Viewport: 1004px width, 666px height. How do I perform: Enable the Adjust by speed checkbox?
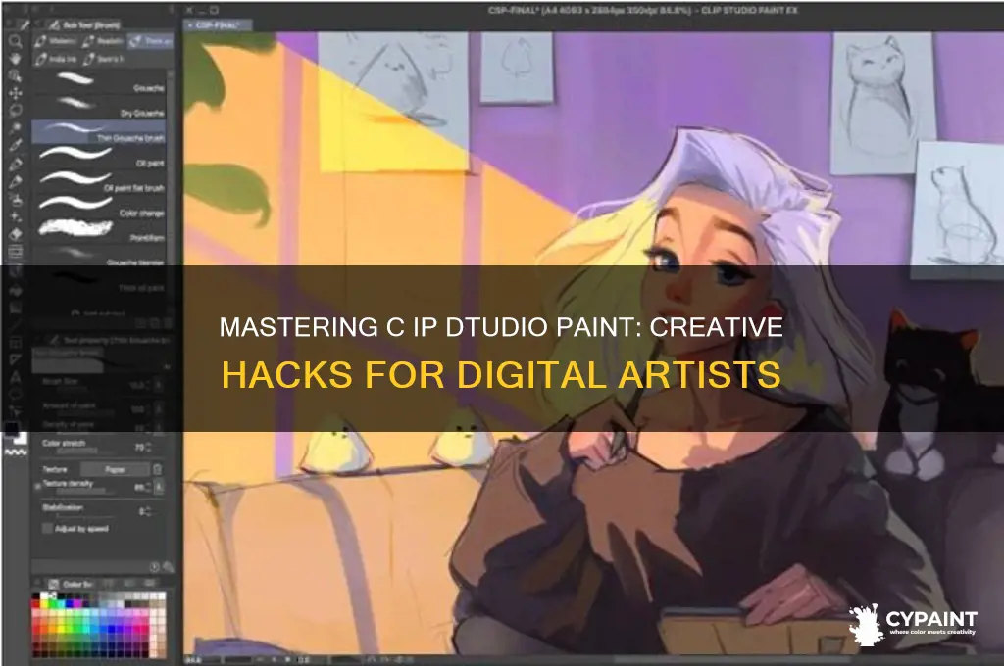47,529
